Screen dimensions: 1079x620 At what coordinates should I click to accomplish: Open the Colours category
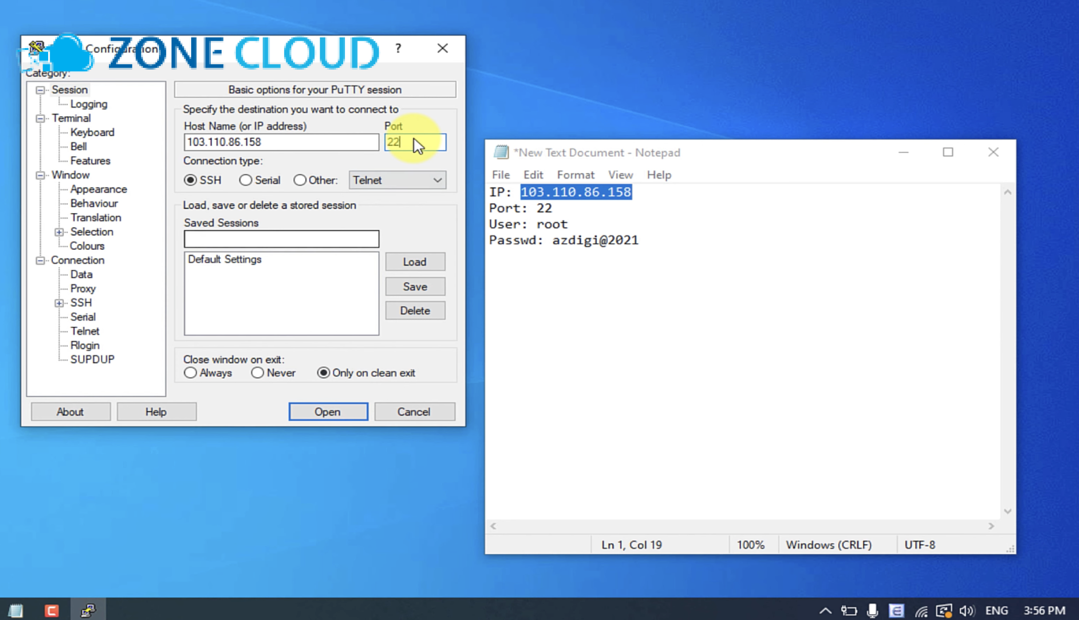pyautogui.click(x=87, y=246)
